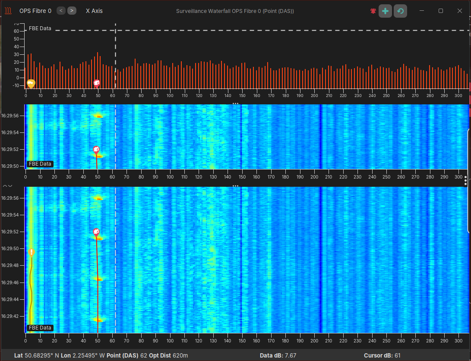
Task: Click the FBE Data label on bar chart
Action: pyautogui.click(x=40, y=28)
